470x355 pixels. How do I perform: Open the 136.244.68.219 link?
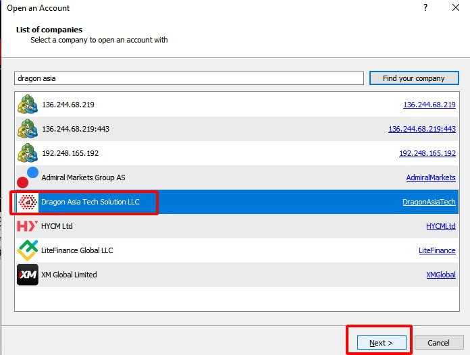(429, 105)
